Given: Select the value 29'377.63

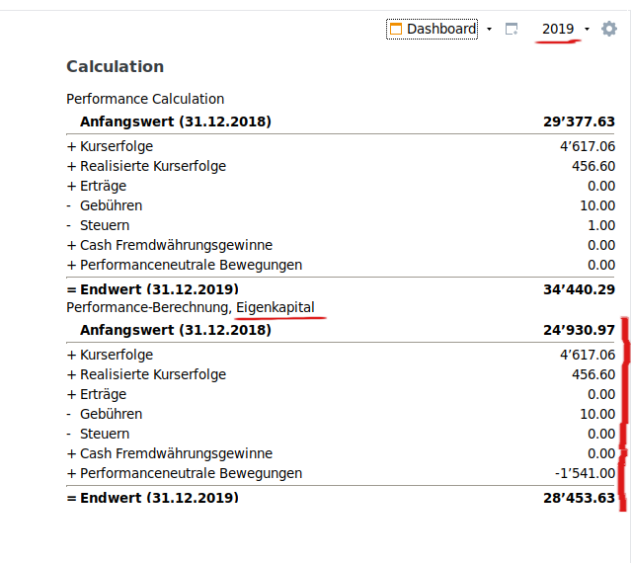Looking at the screenshot, I should coord(579,121).
